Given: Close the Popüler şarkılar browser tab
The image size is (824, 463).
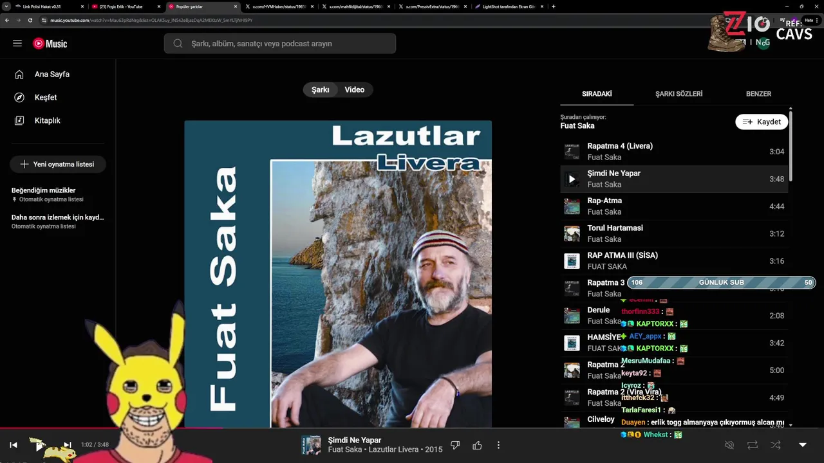Looking at the screenshot, I should coord(235,6).
